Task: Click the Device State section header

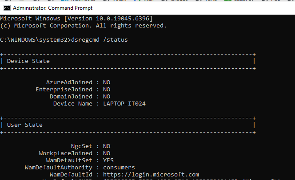Action: 28,61
